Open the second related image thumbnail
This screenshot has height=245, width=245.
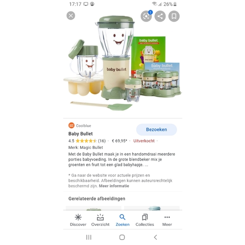click(152, 208)
